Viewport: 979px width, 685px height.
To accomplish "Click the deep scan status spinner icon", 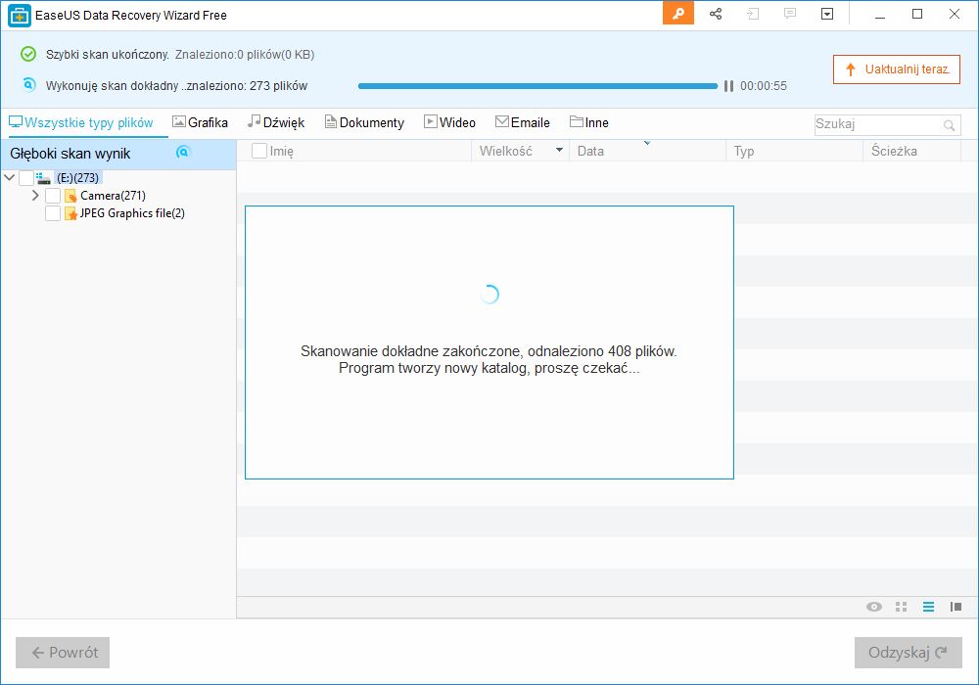I will (x=28, y=84).
